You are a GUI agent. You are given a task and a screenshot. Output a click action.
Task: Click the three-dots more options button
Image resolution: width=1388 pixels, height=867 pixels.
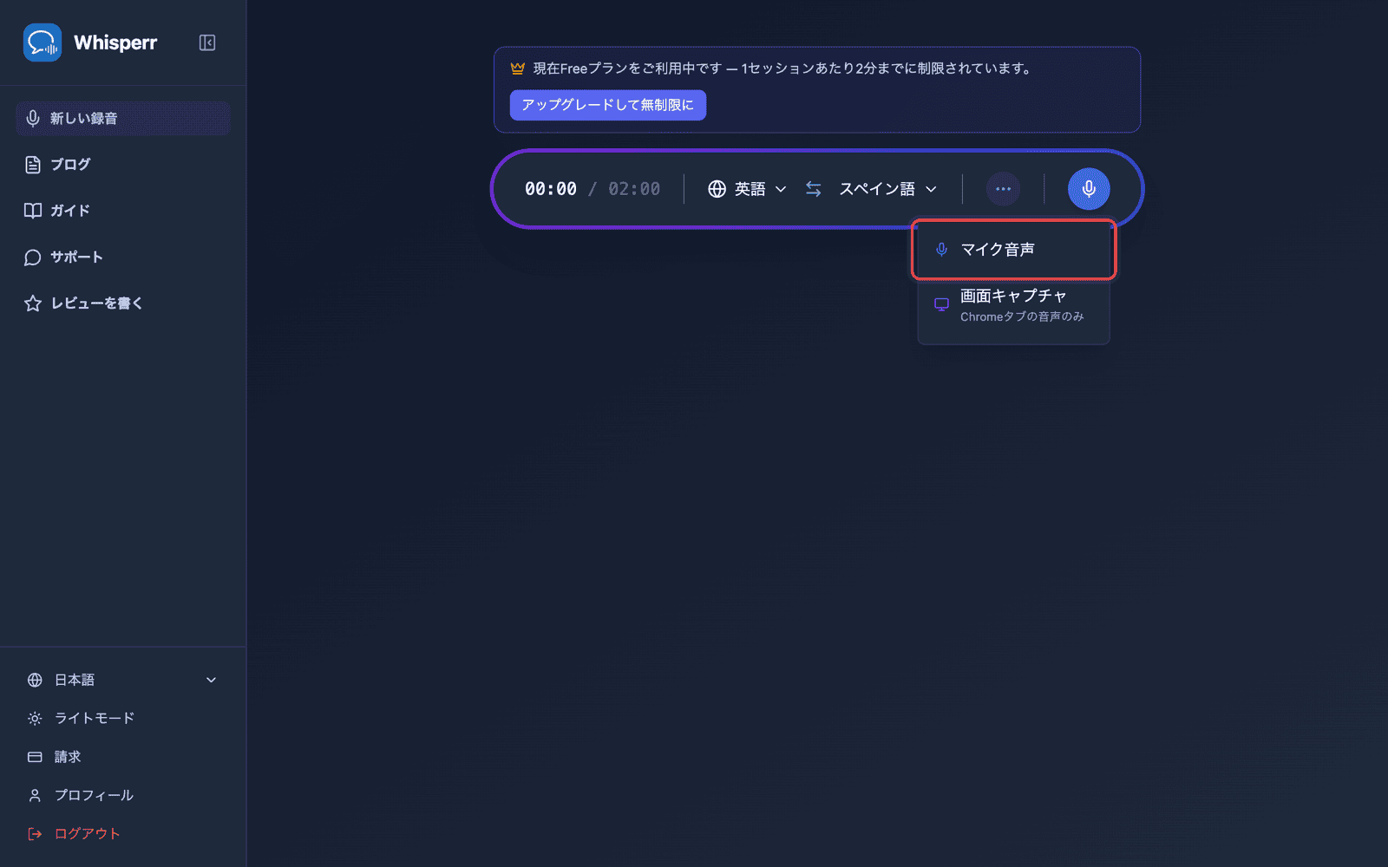pyautogui.click(x=1004, y=189)
